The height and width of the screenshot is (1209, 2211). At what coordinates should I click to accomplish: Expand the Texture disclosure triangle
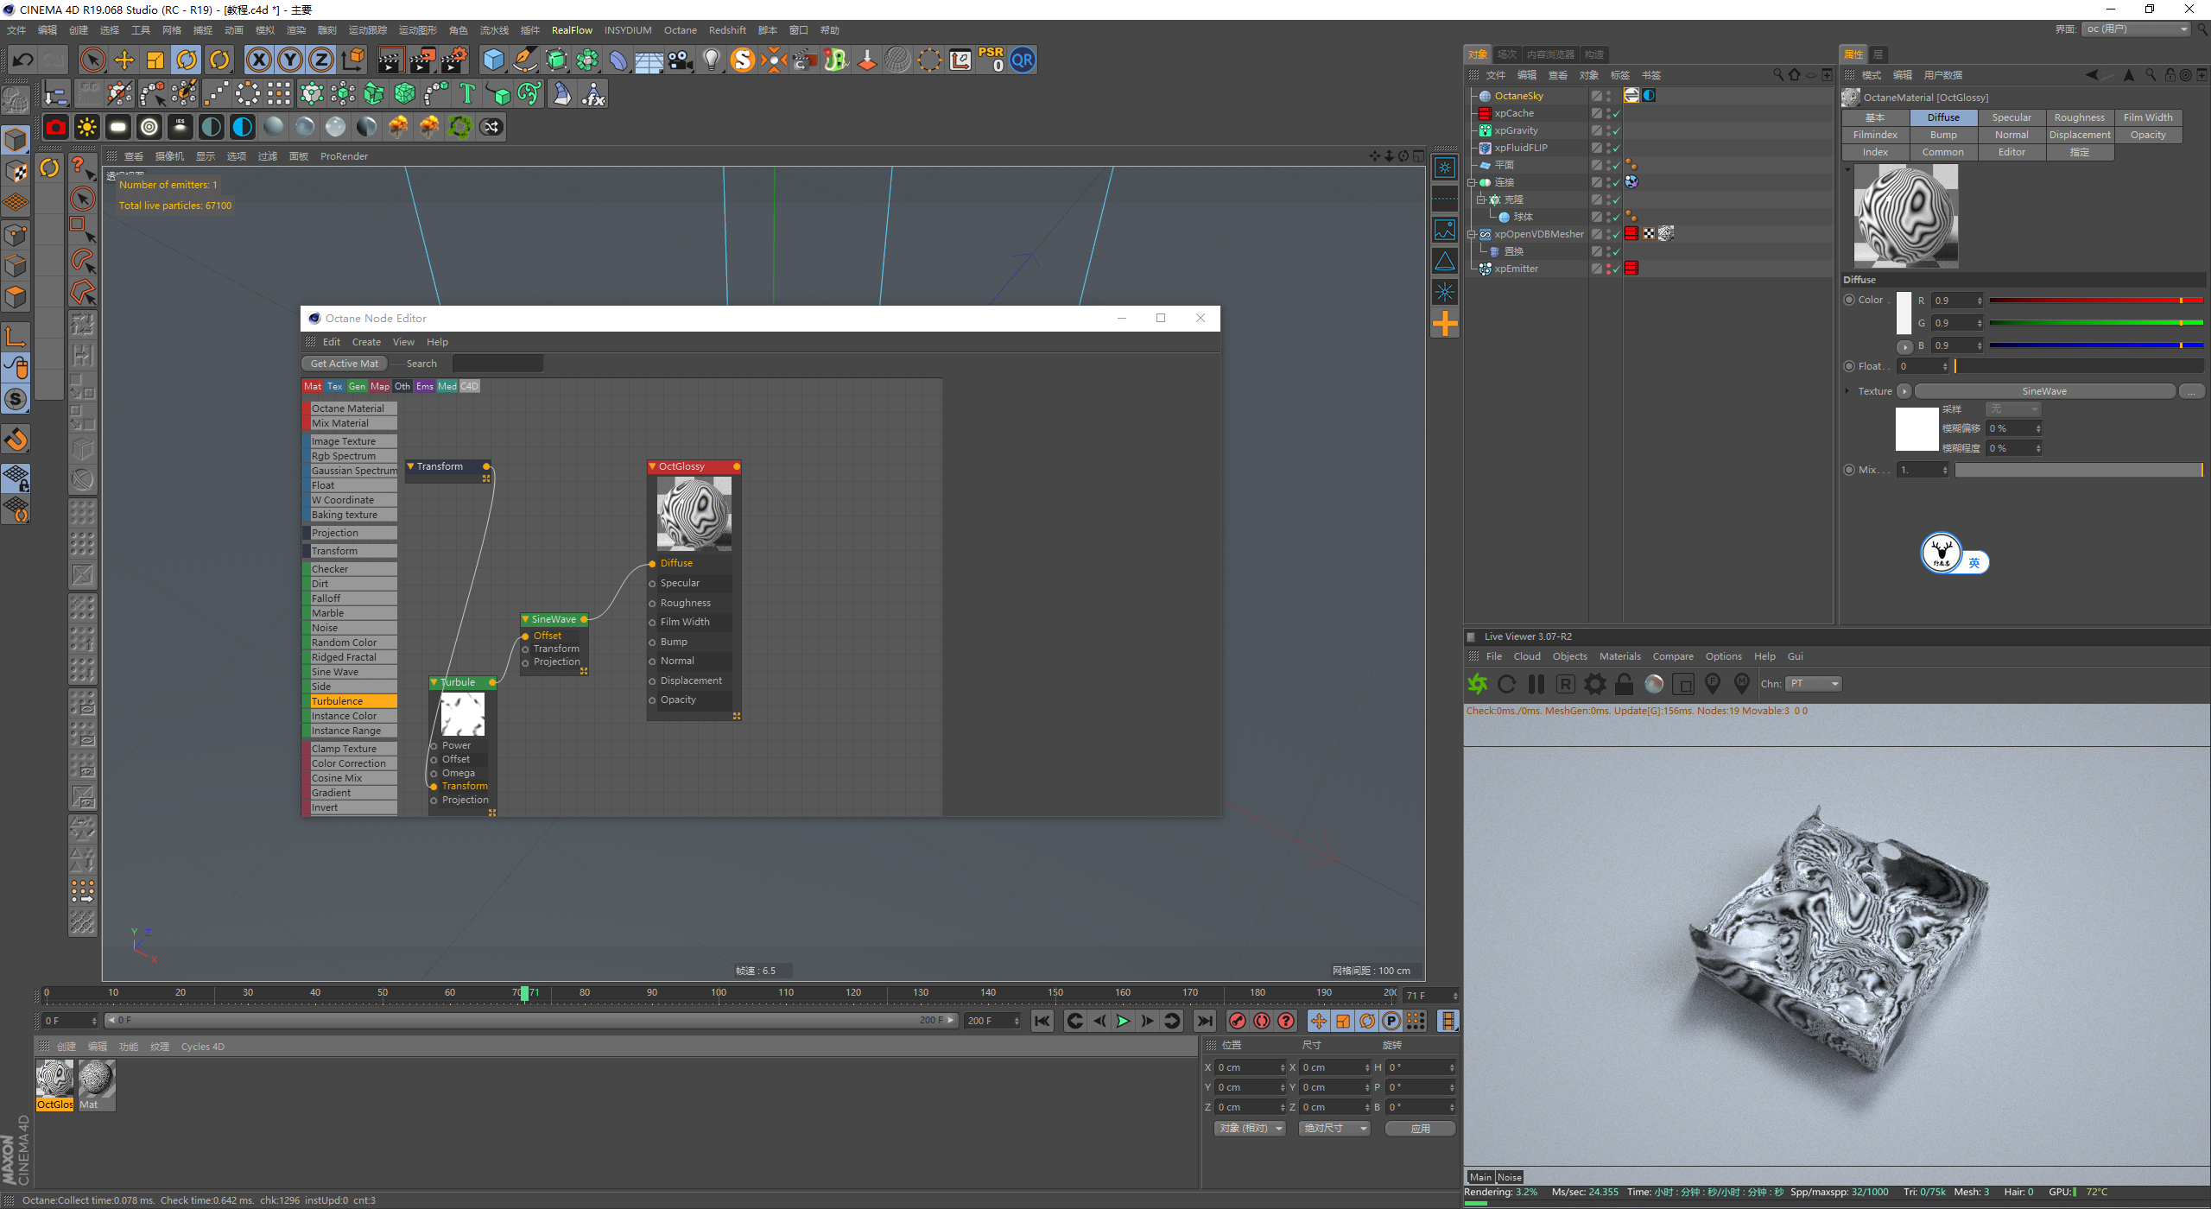1847,391
